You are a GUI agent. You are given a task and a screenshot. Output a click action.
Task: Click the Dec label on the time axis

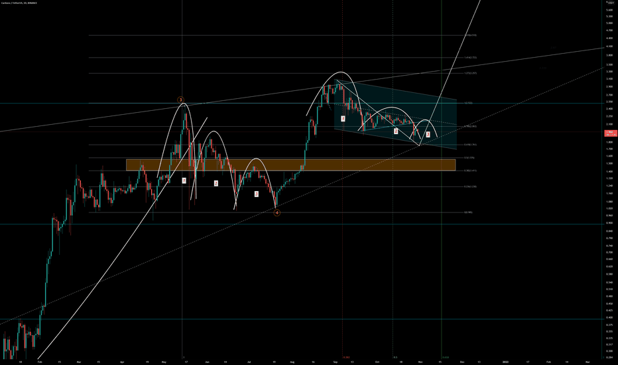click(462, 362)
